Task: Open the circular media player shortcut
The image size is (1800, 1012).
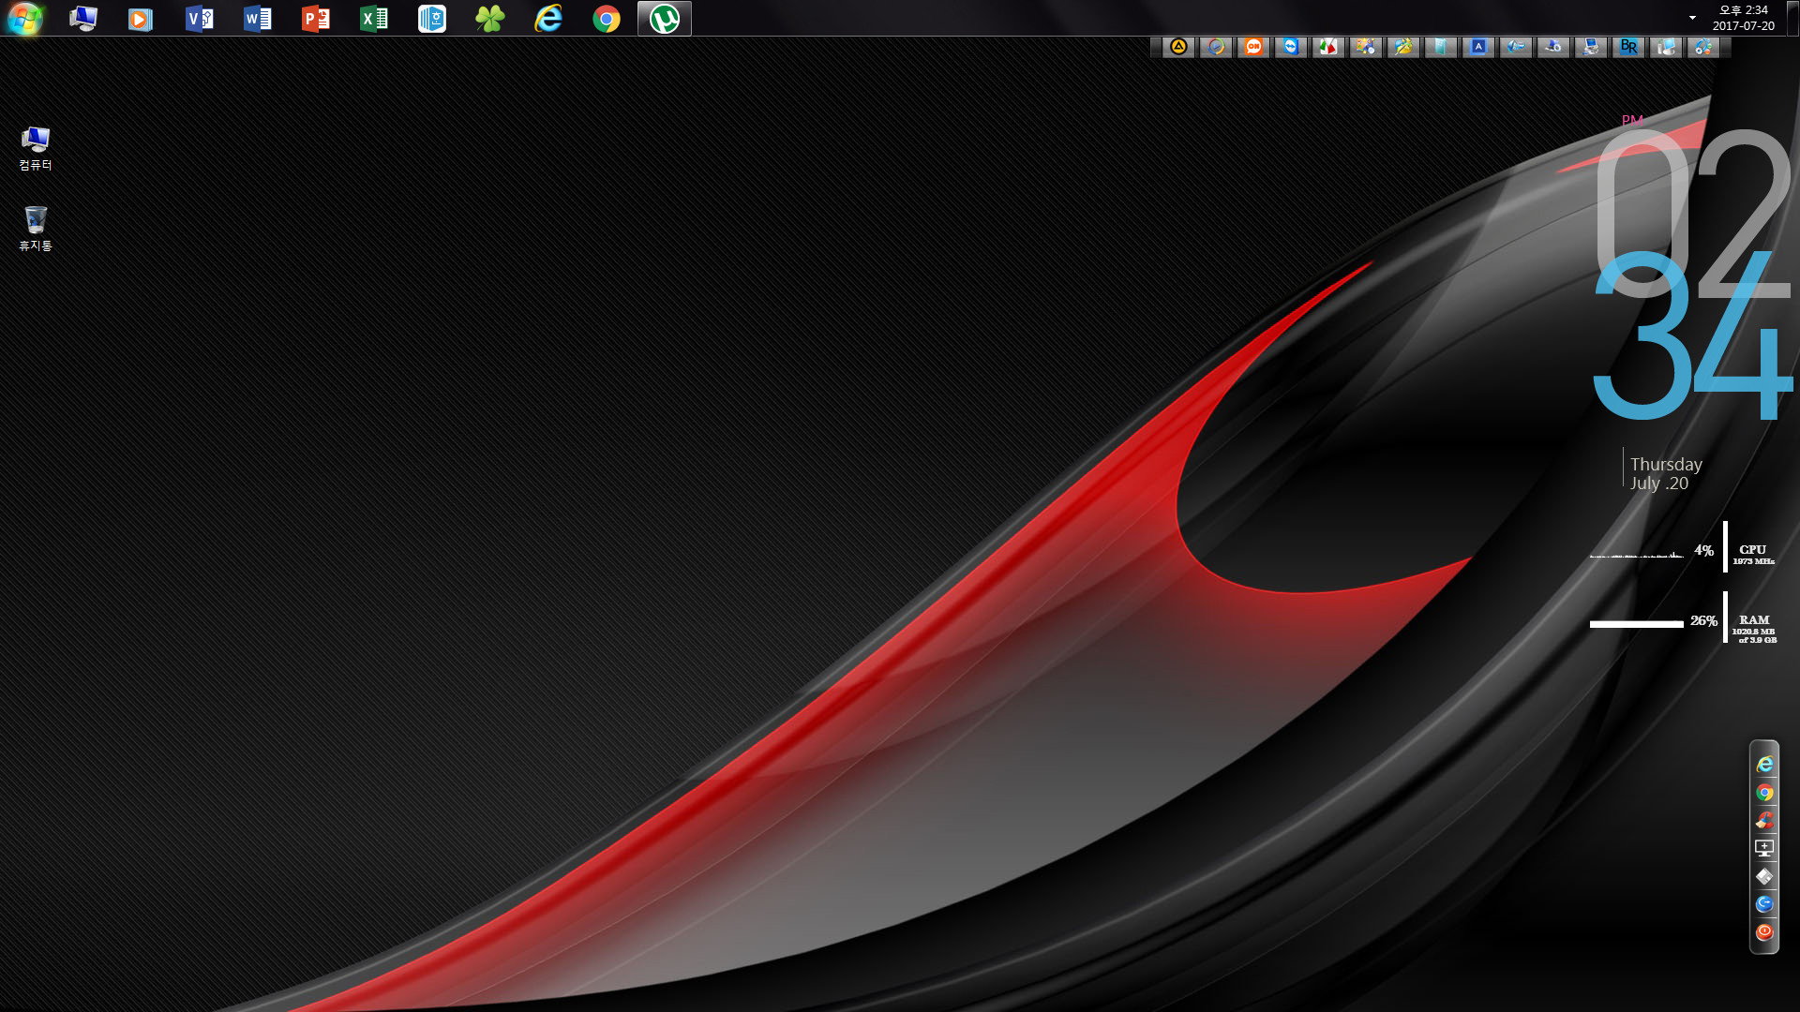Action: click(x=1216, y=47)
